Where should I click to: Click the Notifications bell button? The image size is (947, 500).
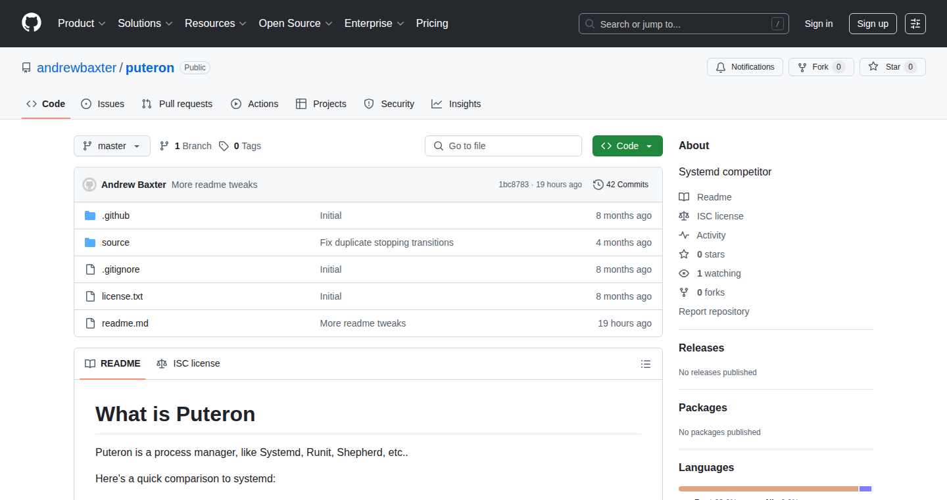point(745,67)
